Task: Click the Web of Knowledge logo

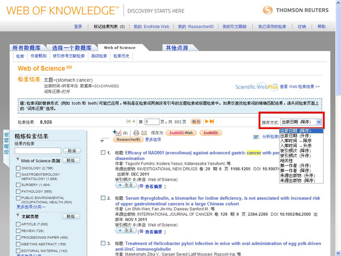Action: click(x=63, y=10)
